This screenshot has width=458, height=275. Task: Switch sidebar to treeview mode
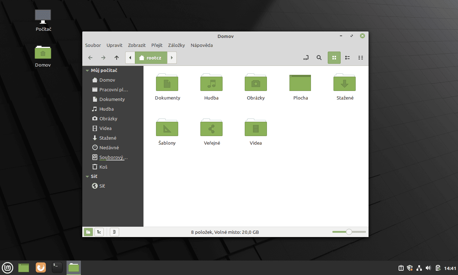pyautogui.click(x=99, y=232)
